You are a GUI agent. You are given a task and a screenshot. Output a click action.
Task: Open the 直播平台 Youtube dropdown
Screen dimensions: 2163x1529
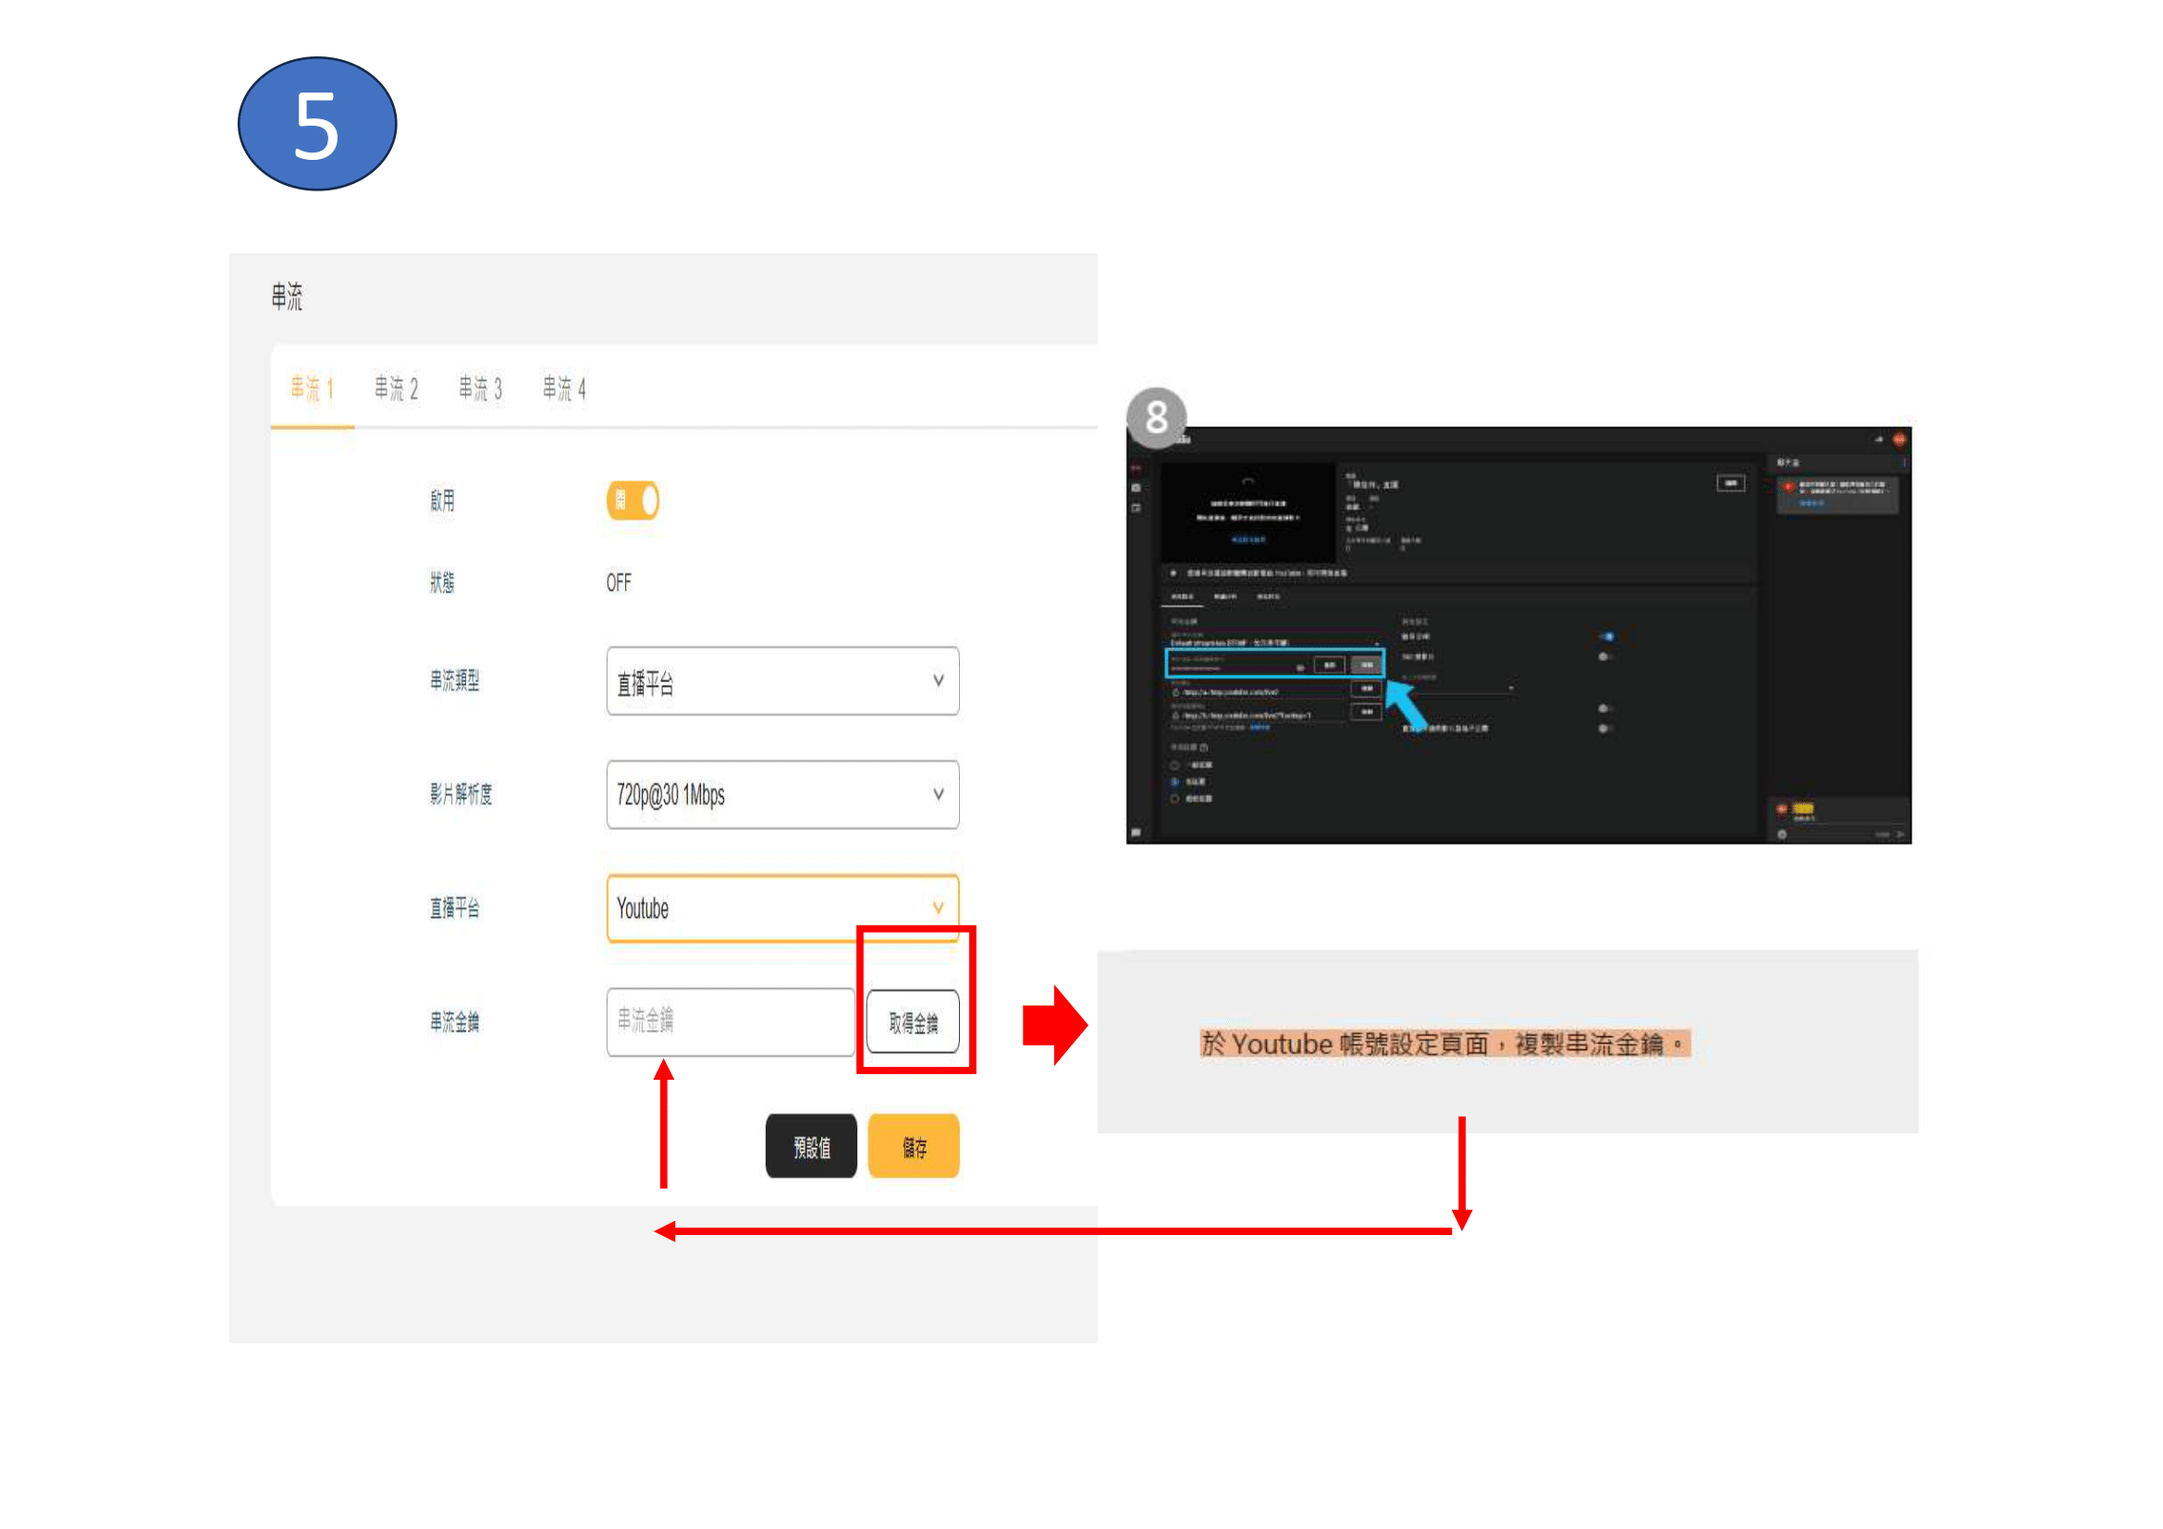(782, 908)
